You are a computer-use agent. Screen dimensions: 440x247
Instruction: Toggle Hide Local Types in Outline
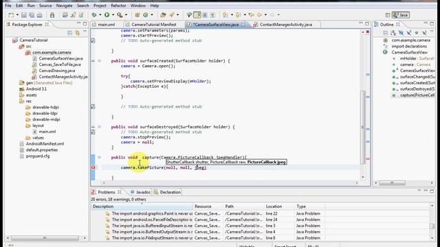[424, 33]
